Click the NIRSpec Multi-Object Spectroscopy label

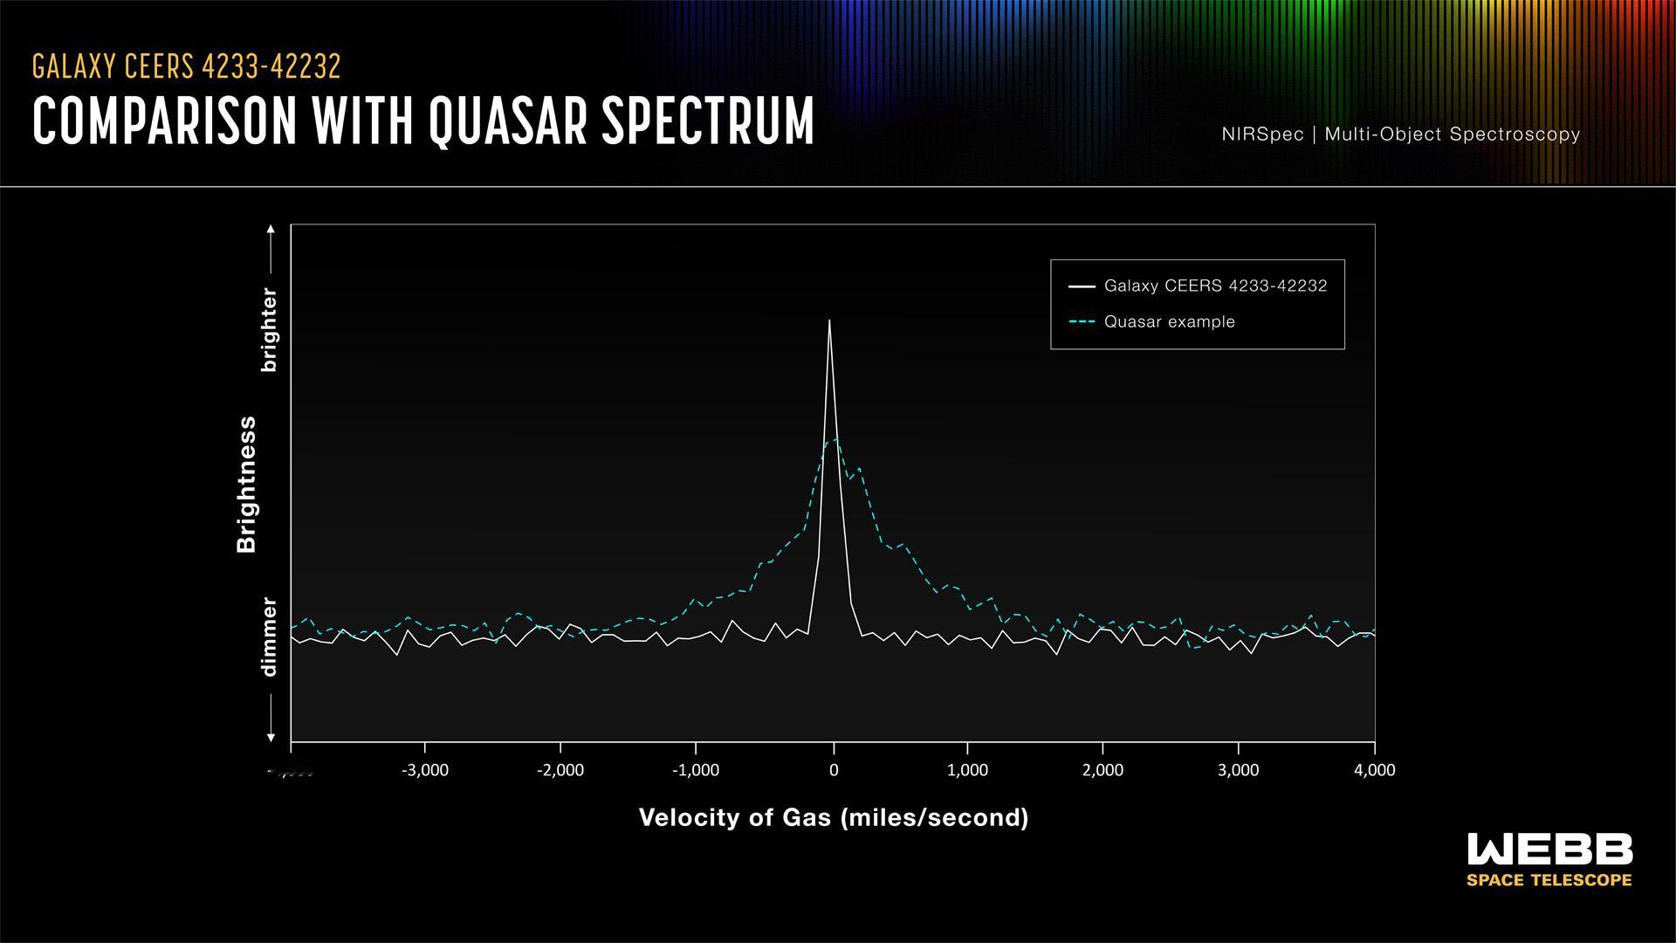pyautogui.click(x=1400, y=134)
